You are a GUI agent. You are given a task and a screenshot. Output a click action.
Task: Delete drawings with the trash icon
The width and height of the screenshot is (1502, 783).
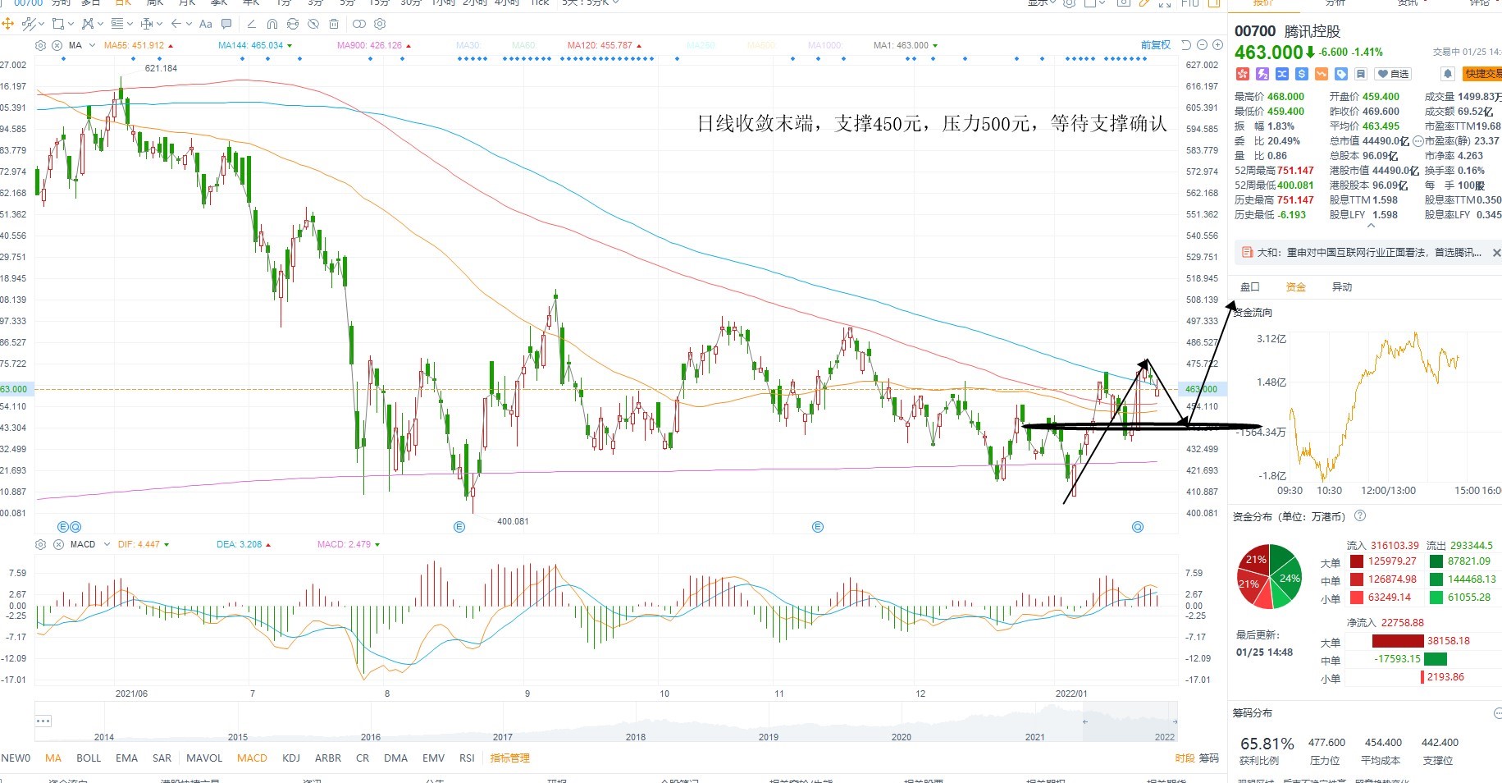334,24
